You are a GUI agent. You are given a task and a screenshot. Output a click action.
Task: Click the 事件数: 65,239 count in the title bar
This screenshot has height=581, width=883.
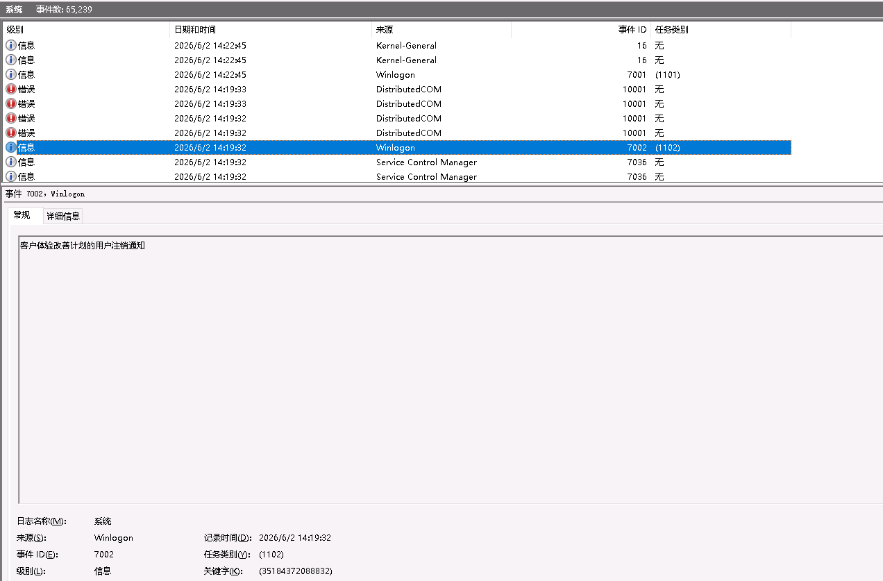coord(64,9)
